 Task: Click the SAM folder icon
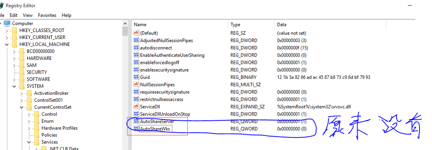point(22,65)
